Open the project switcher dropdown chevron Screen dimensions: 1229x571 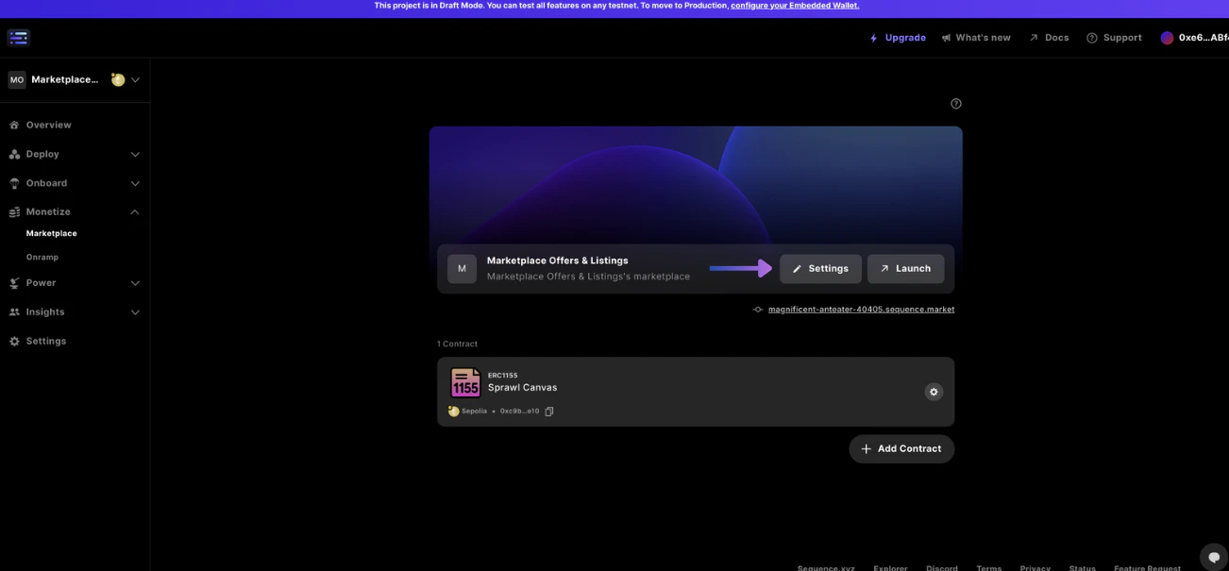[x=135, y=80]
